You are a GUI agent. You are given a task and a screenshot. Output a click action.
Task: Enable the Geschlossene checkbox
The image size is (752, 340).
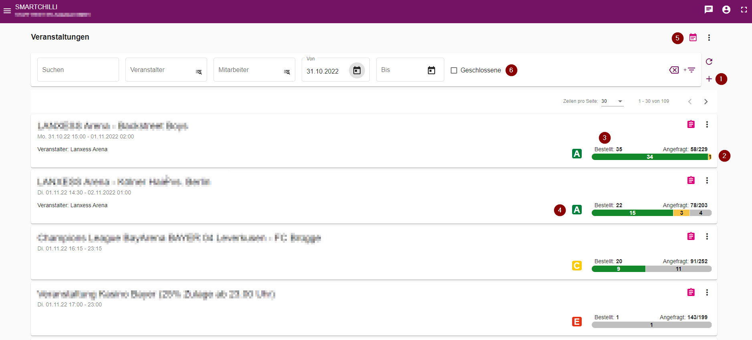tap(454, 70)
